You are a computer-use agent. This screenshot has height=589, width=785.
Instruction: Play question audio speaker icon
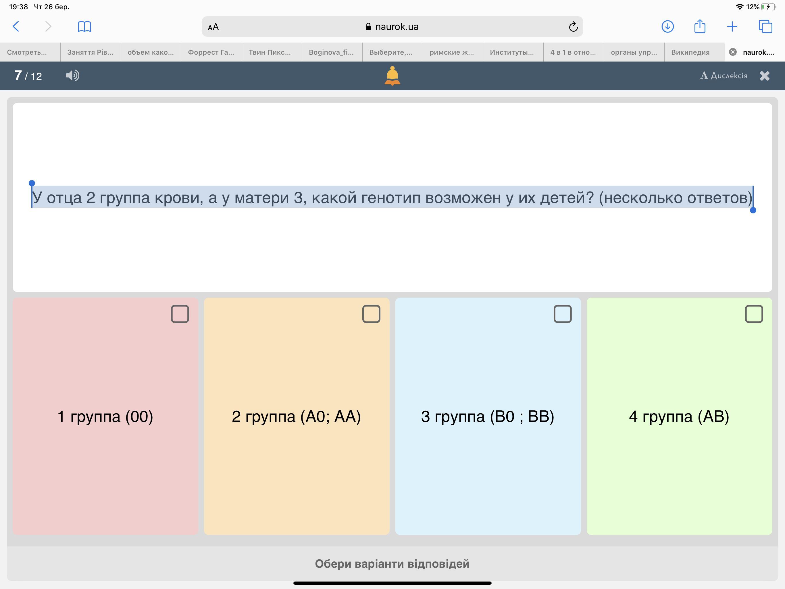73,75
